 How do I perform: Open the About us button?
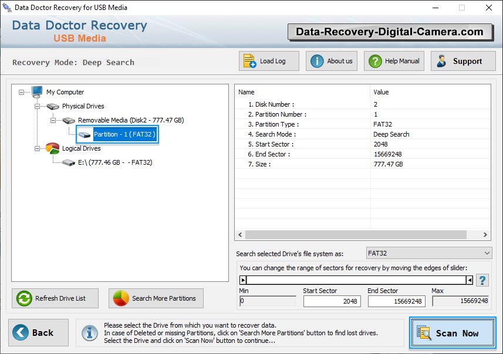coord(332,61)
